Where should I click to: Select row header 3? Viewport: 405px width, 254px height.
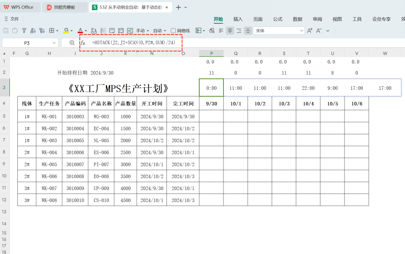tap(5, 87)
